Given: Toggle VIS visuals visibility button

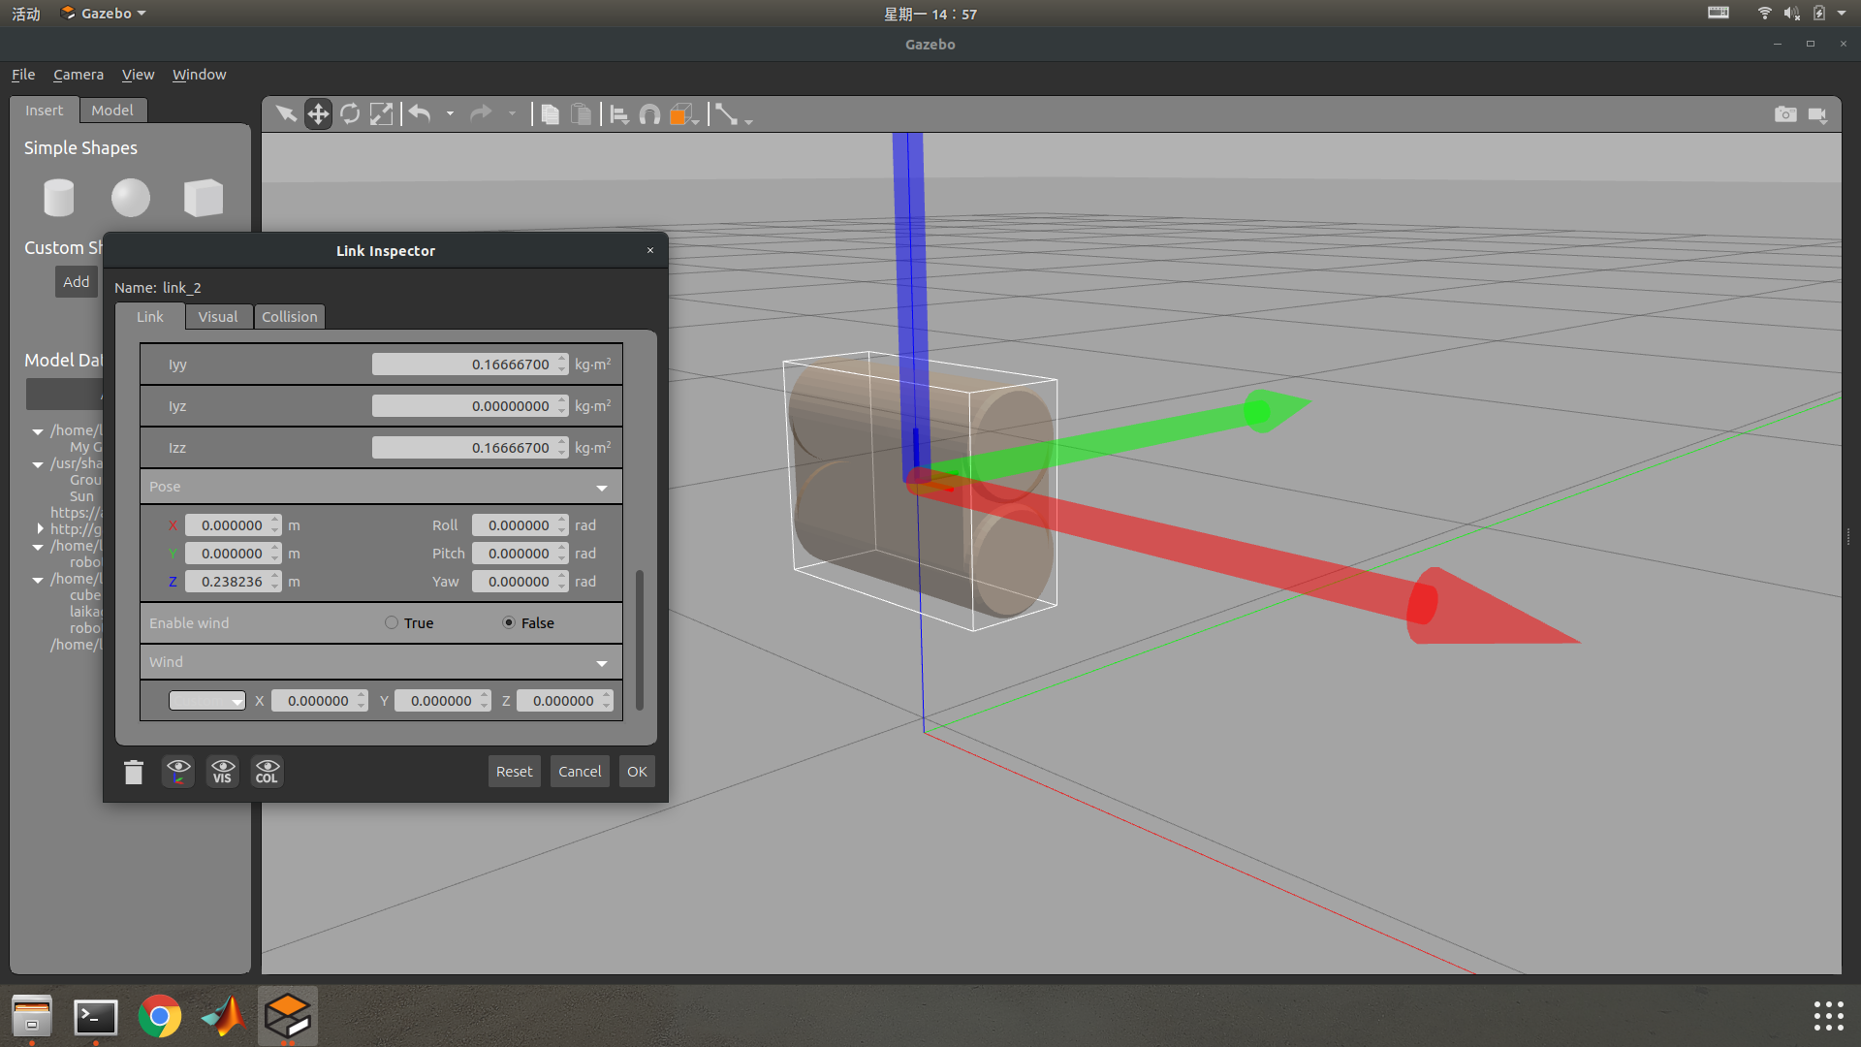Looking at the screenshot, I should (223, 772).
